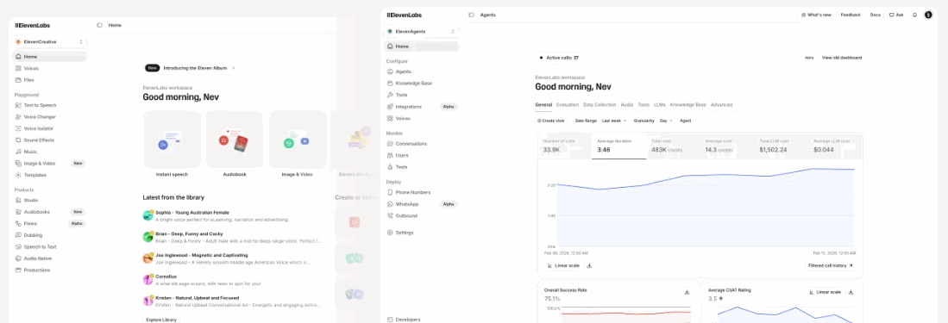948x323 pixels.
Task: Open the Agent filter
Action: pyautogui.click(x=686, y=121)
